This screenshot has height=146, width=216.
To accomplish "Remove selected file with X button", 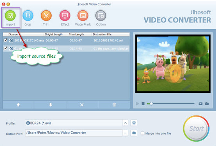I will pos(82,105).
